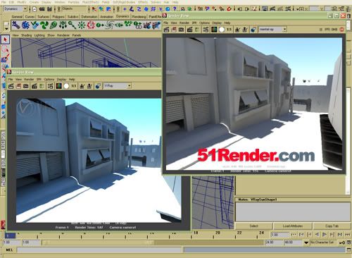Click the redo previous render icon in V-Ray Render View
This screenshot has height=258, width=352.
[11, 86]
